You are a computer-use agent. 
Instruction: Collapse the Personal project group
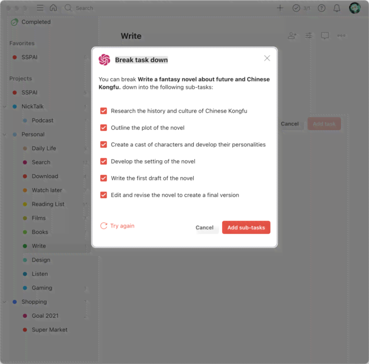[x=4, y=134]
